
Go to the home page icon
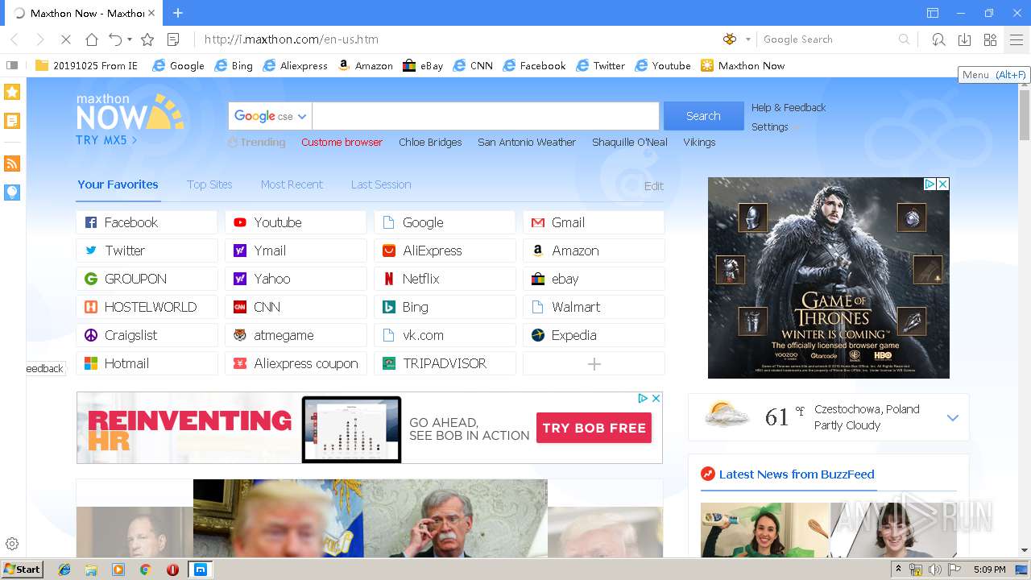[92, 39]
